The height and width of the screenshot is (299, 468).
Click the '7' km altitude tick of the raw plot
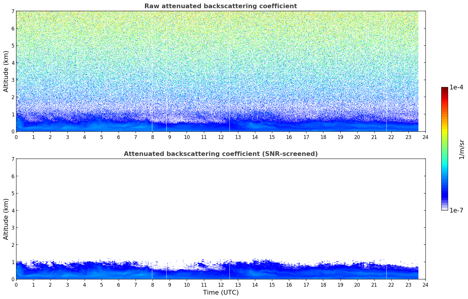(13, 11)
